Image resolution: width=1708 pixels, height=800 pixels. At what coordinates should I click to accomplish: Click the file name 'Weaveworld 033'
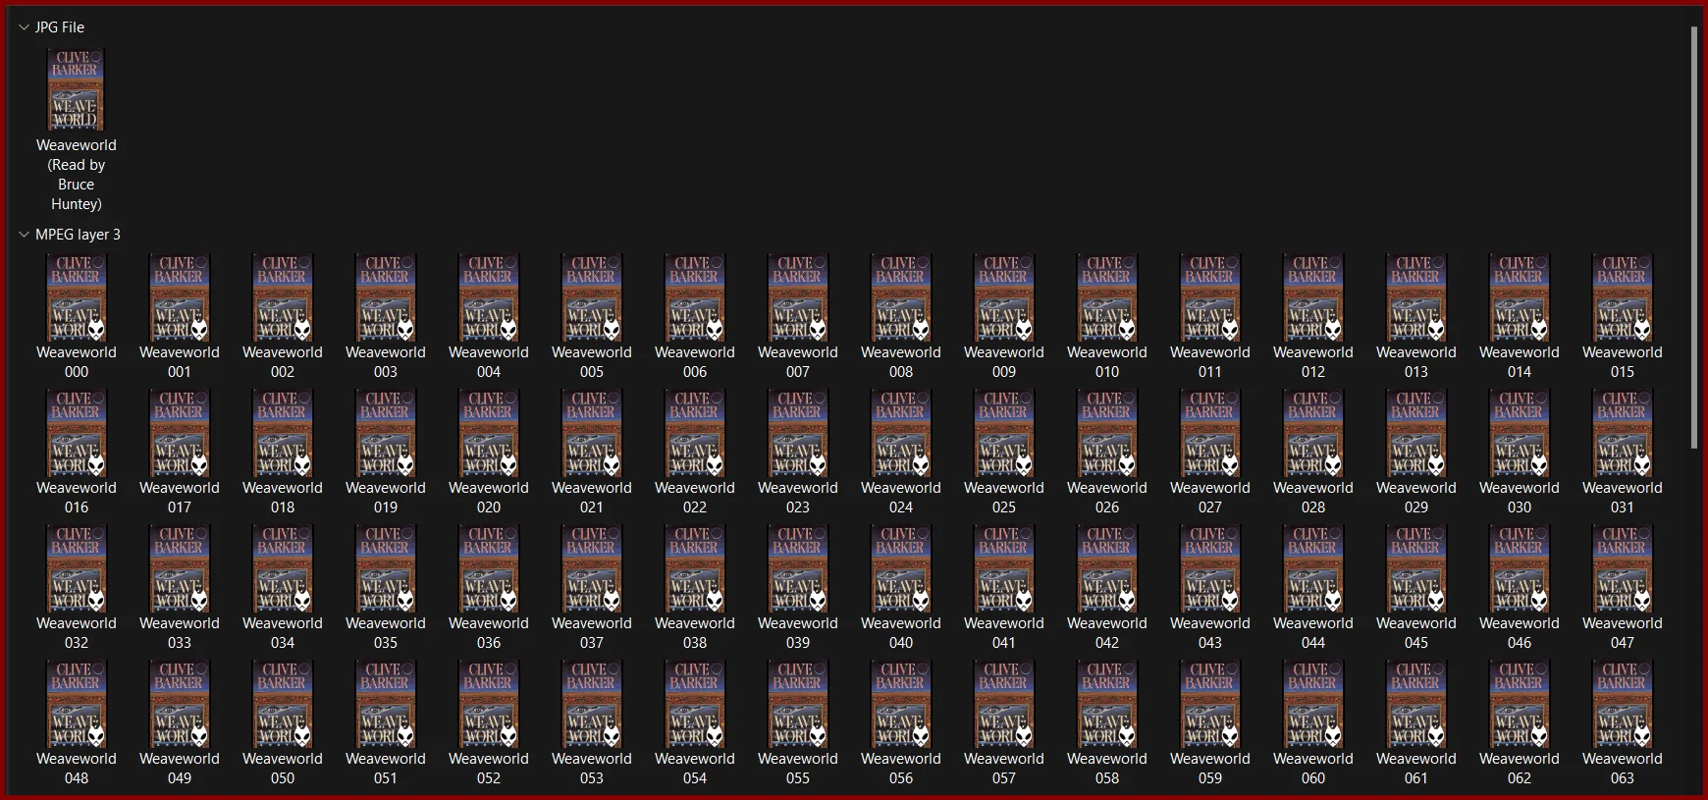coord(180,633)
